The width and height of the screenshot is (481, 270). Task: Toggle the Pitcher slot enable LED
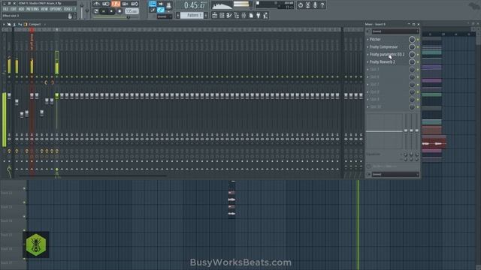point(418,40)
